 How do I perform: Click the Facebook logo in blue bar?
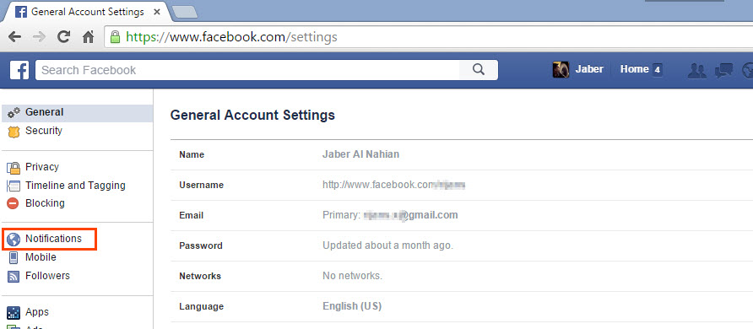tap(19, 70)
